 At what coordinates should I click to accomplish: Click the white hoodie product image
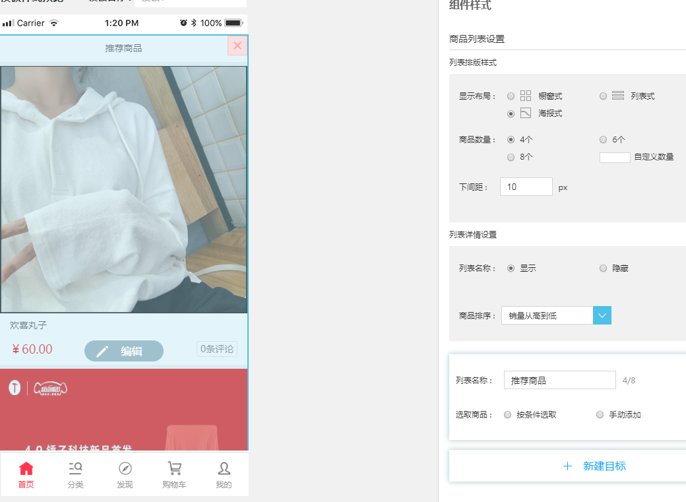(x=124, y=189)
